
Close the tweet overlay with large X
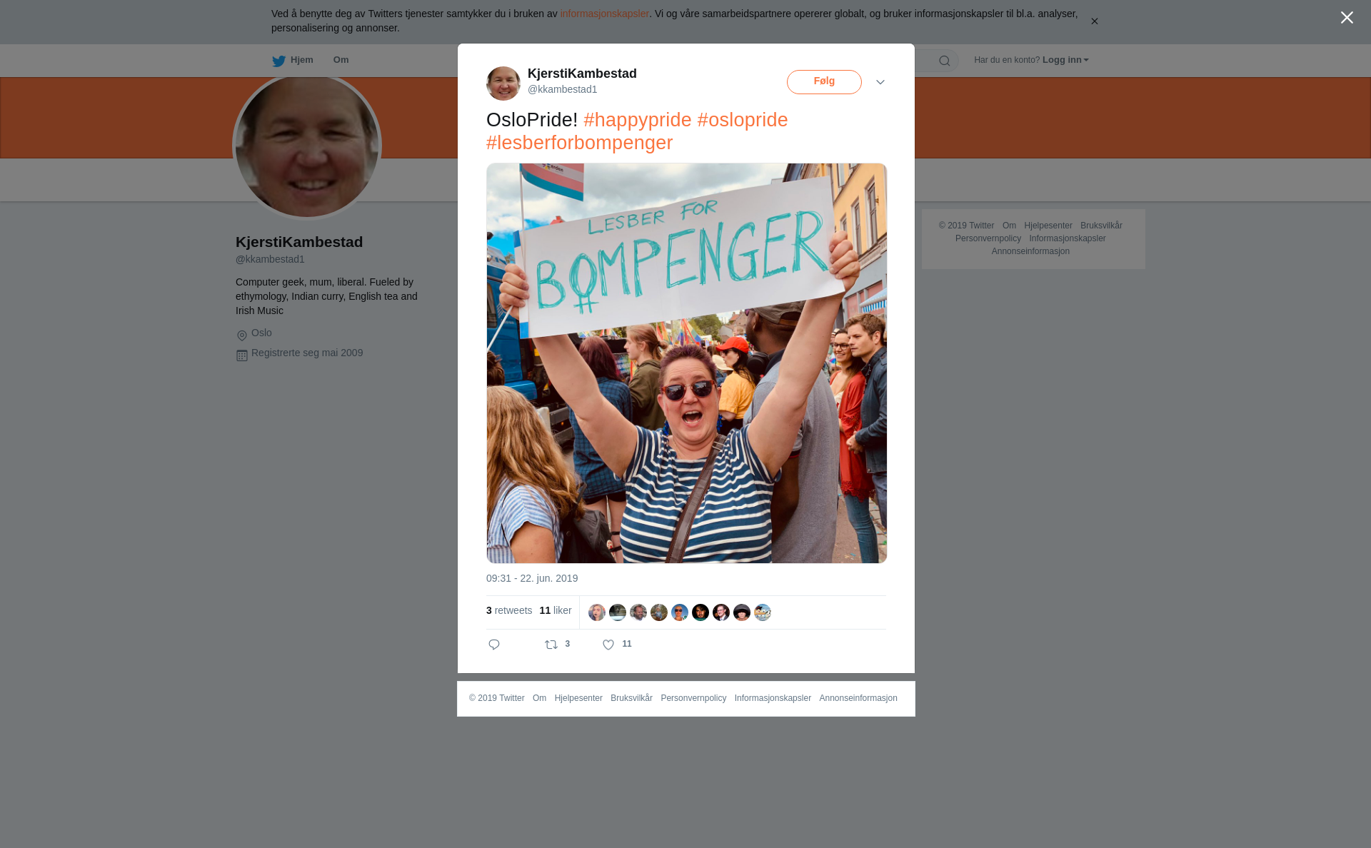1347,17
